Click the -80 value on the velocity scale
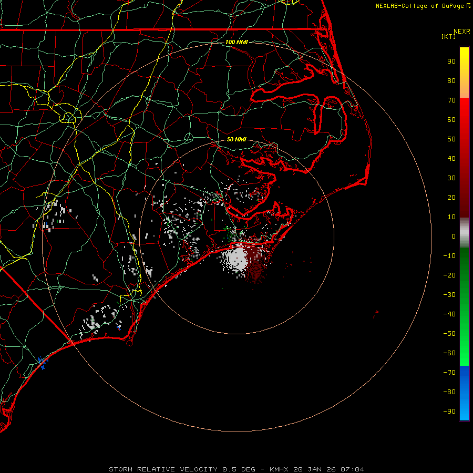This screenshot has width=473, height=473. pyautogui.click(x=449, y=392)
